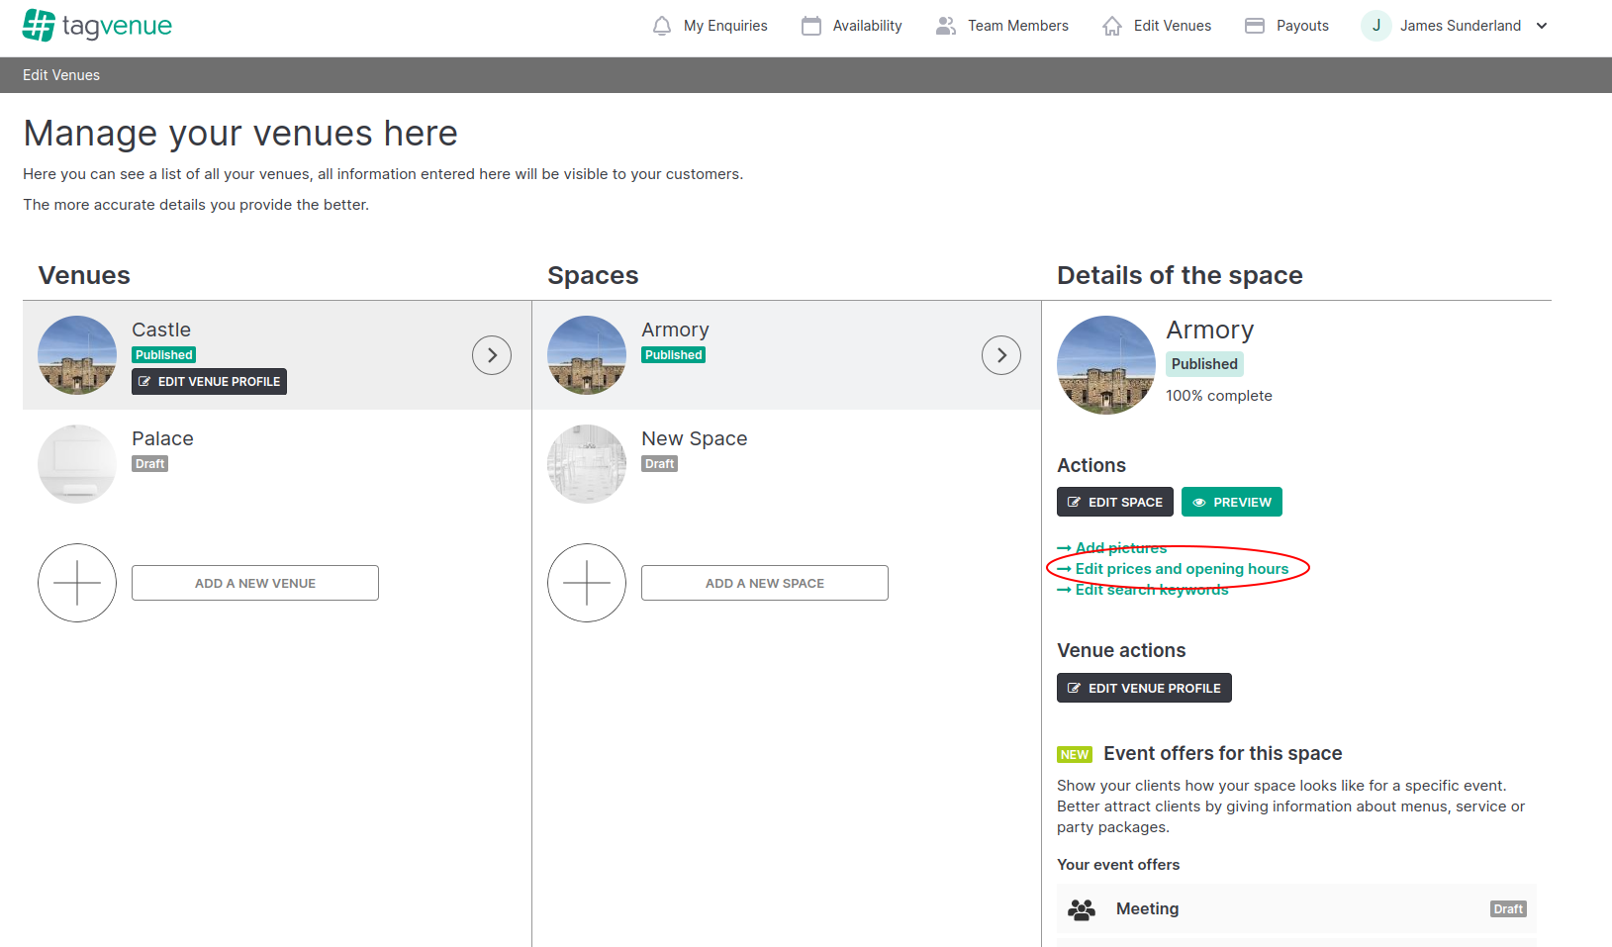Go to Availability section

867,26
